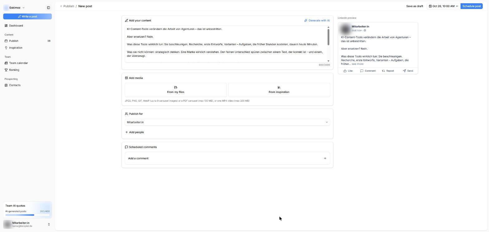Click Like in the LinkedIn preview
Image resolution: width=489 pixels, height=232 pixels.
pyautogui.click(x=348, y=71)
